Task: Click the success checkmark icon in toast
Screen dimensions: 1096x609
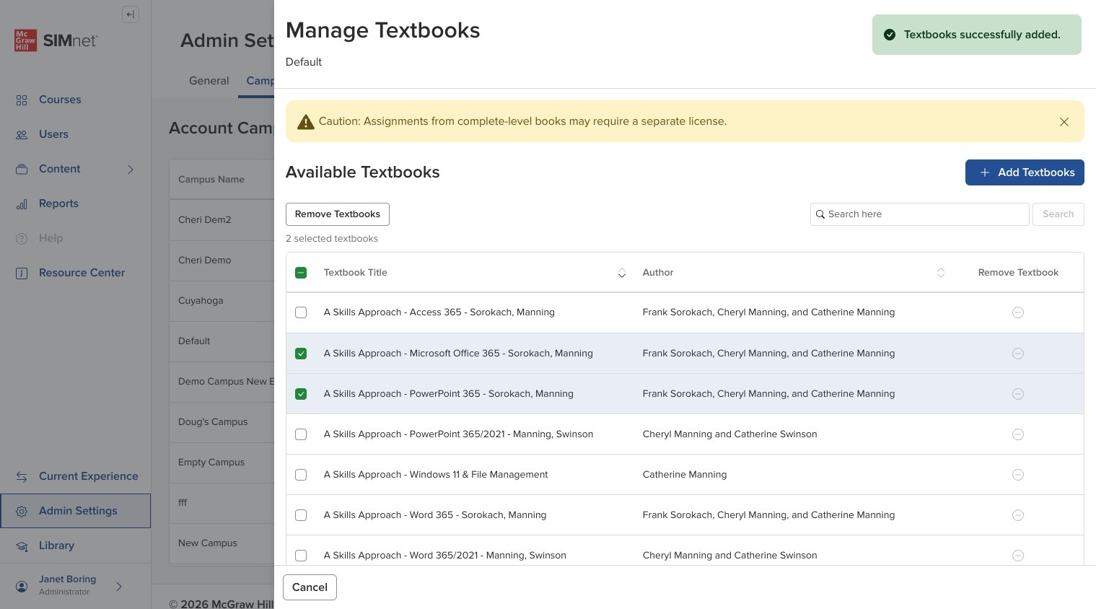Action: point(890,35)
